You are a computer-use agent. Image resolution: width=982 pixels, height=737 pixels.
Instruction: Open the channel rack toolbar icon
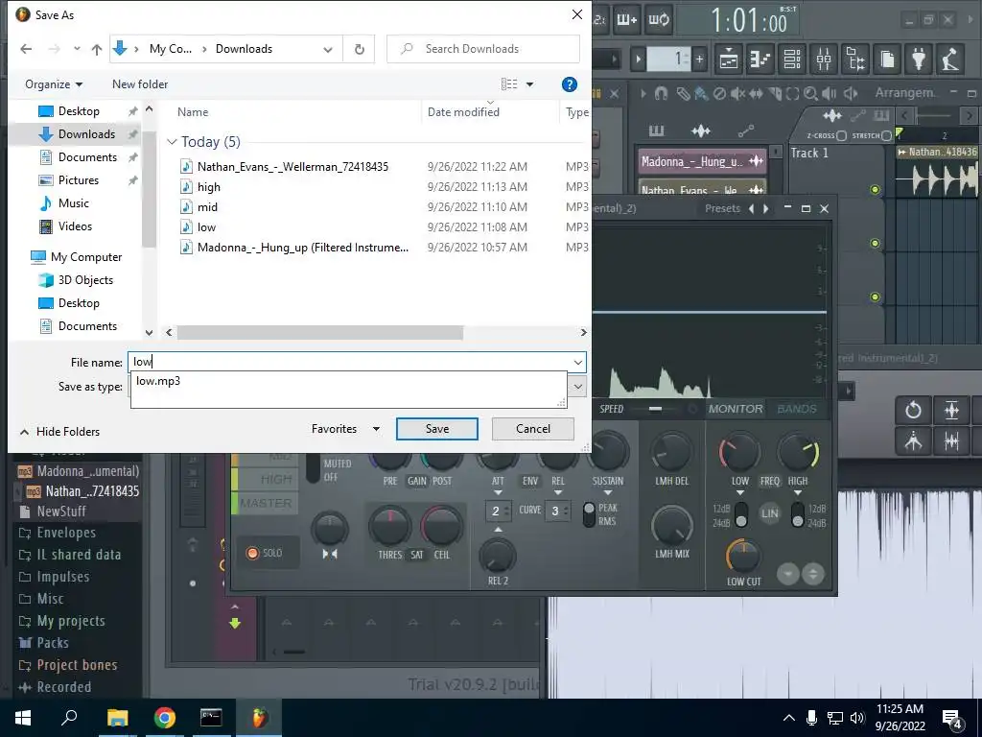point(792,59)
